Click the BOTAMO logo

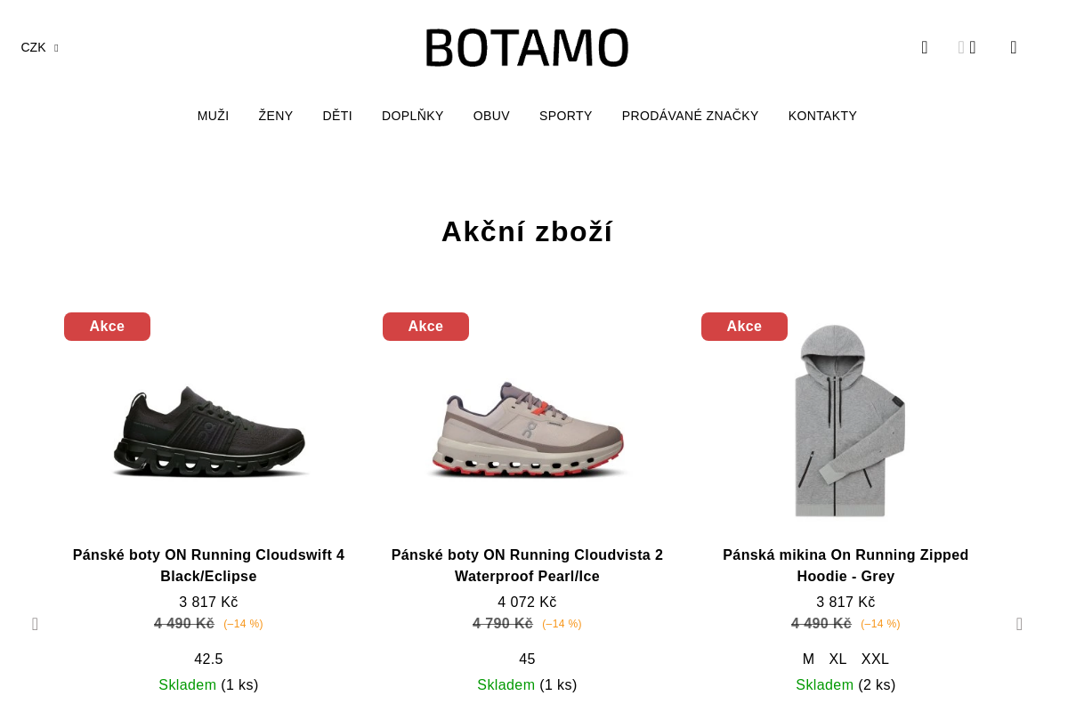pyautogui.click(x=527, y=48)
